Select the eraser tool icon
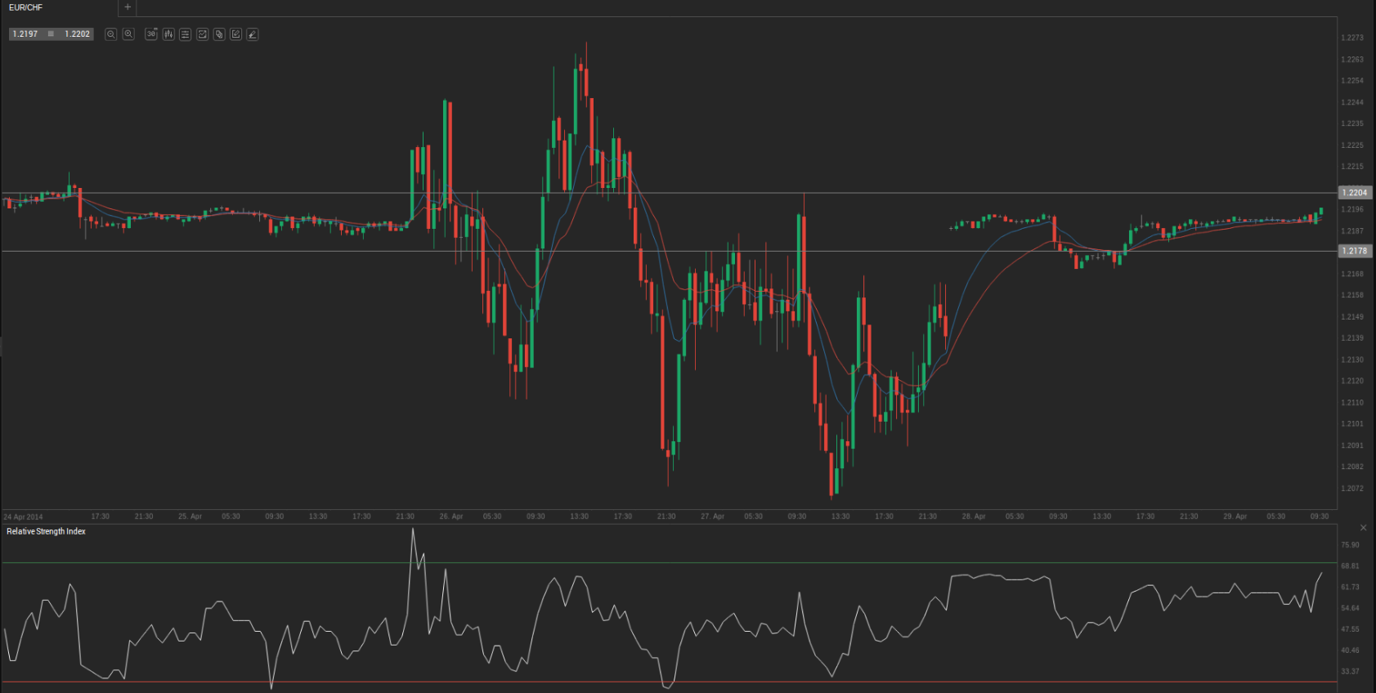 point(253,34)
